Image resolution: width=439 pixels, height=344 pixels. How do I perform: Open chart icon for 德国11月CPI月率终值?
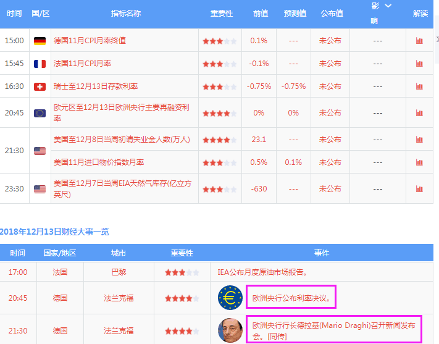(x=419, y=41)
